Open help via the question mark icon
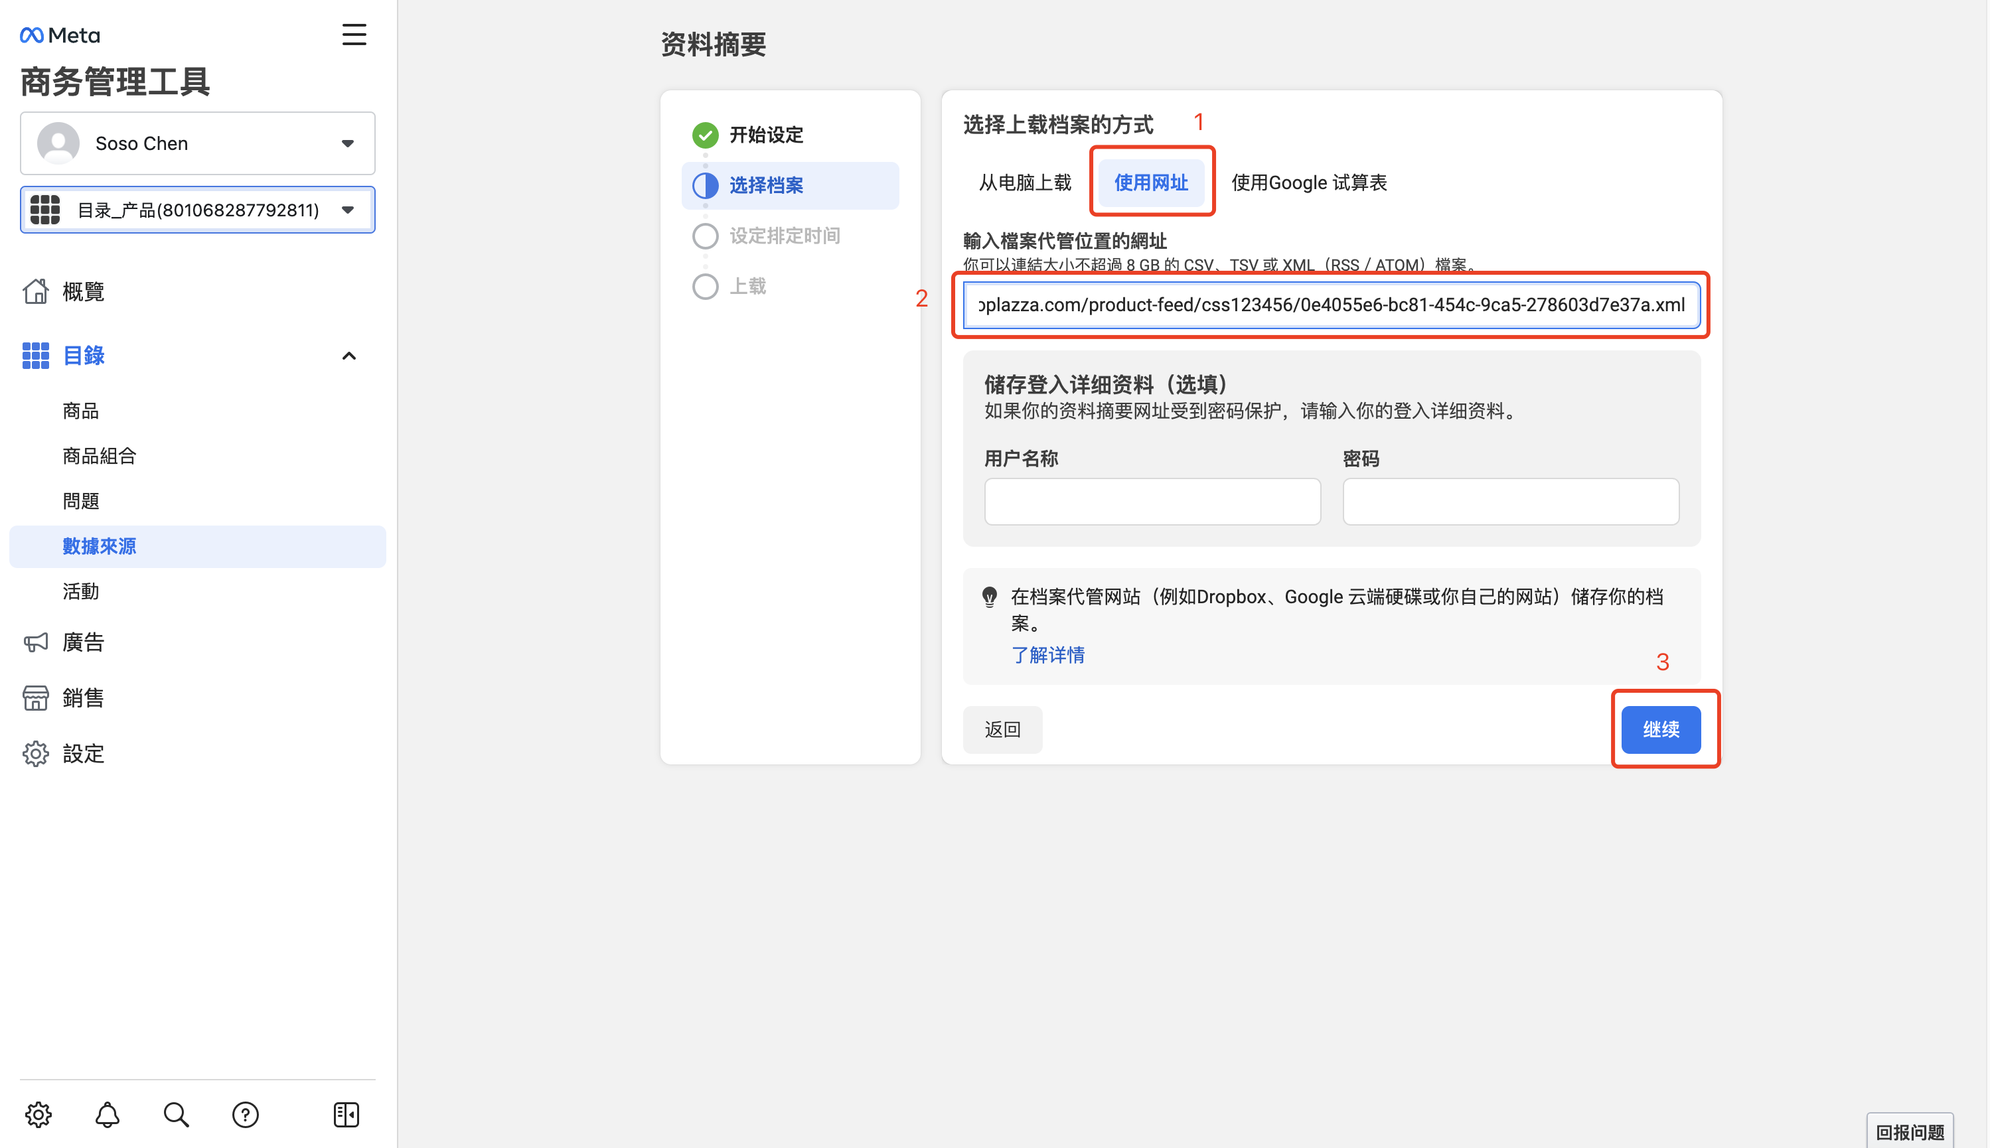1990x1148 pixels. 245,1114
